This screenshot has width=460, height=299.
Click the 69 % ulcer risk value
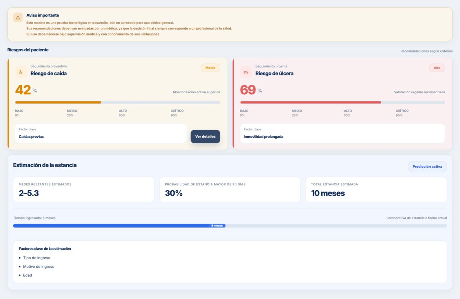(x=251, y=90)
